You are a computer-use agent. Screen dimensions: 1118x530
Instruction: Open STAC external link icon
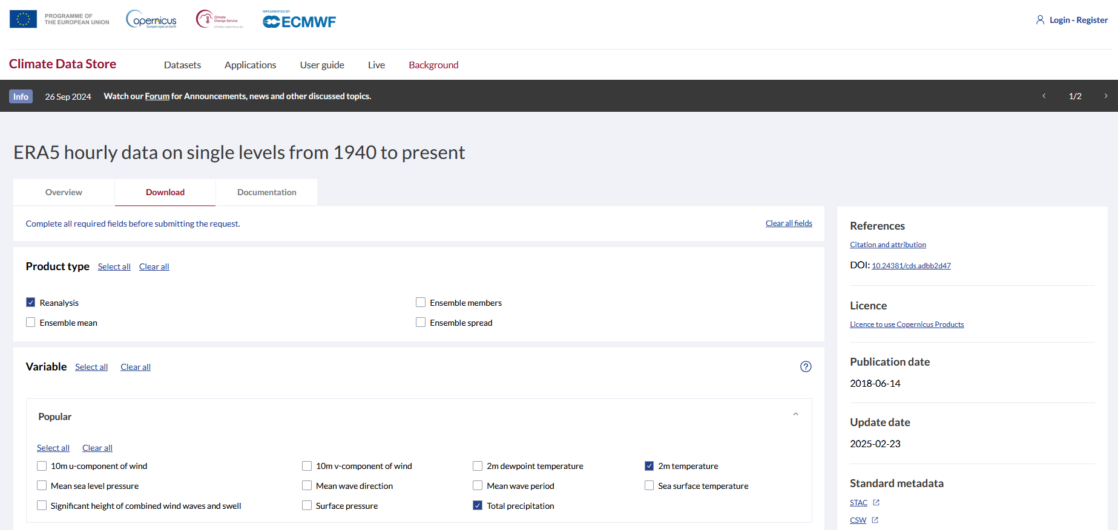pos(876,503)
